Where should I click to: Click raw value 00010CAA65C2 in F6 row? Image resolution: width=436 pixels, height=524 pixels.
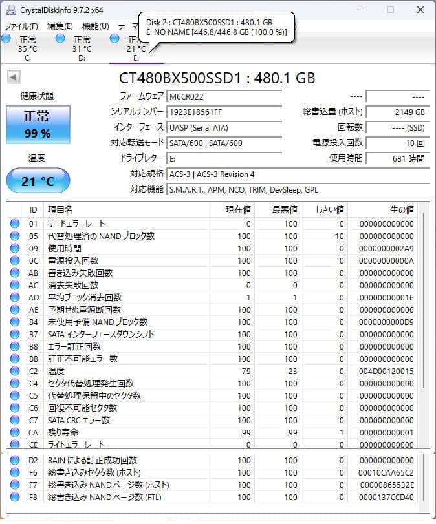click(x=386, y=472)
